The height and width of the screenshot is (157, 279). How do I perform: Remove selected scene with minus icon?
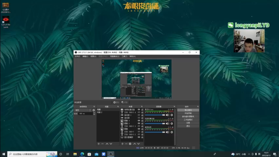coord(103,144)
